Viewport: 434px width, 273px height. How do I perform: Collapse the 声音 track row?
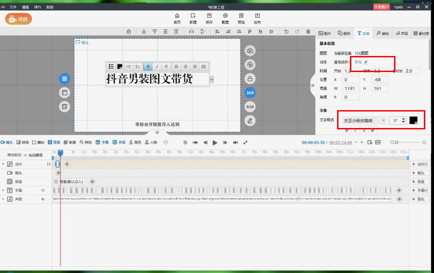tap(3, 199)
